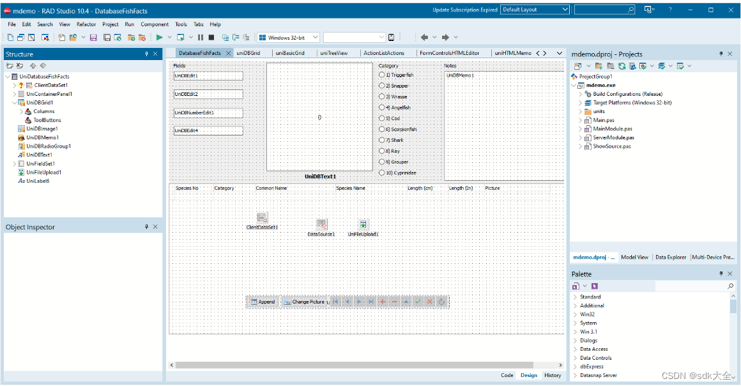
Task: Click the search magnifier in Palette panel
Action: coord(730,286)
